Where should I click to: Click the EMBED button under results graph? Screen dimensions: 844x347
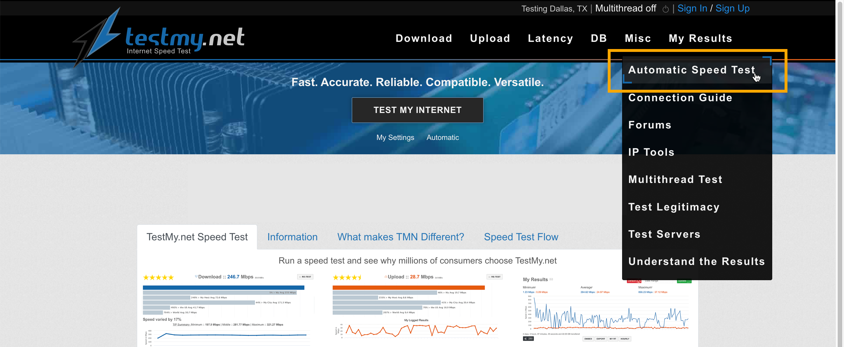click(x=588, y=339)
